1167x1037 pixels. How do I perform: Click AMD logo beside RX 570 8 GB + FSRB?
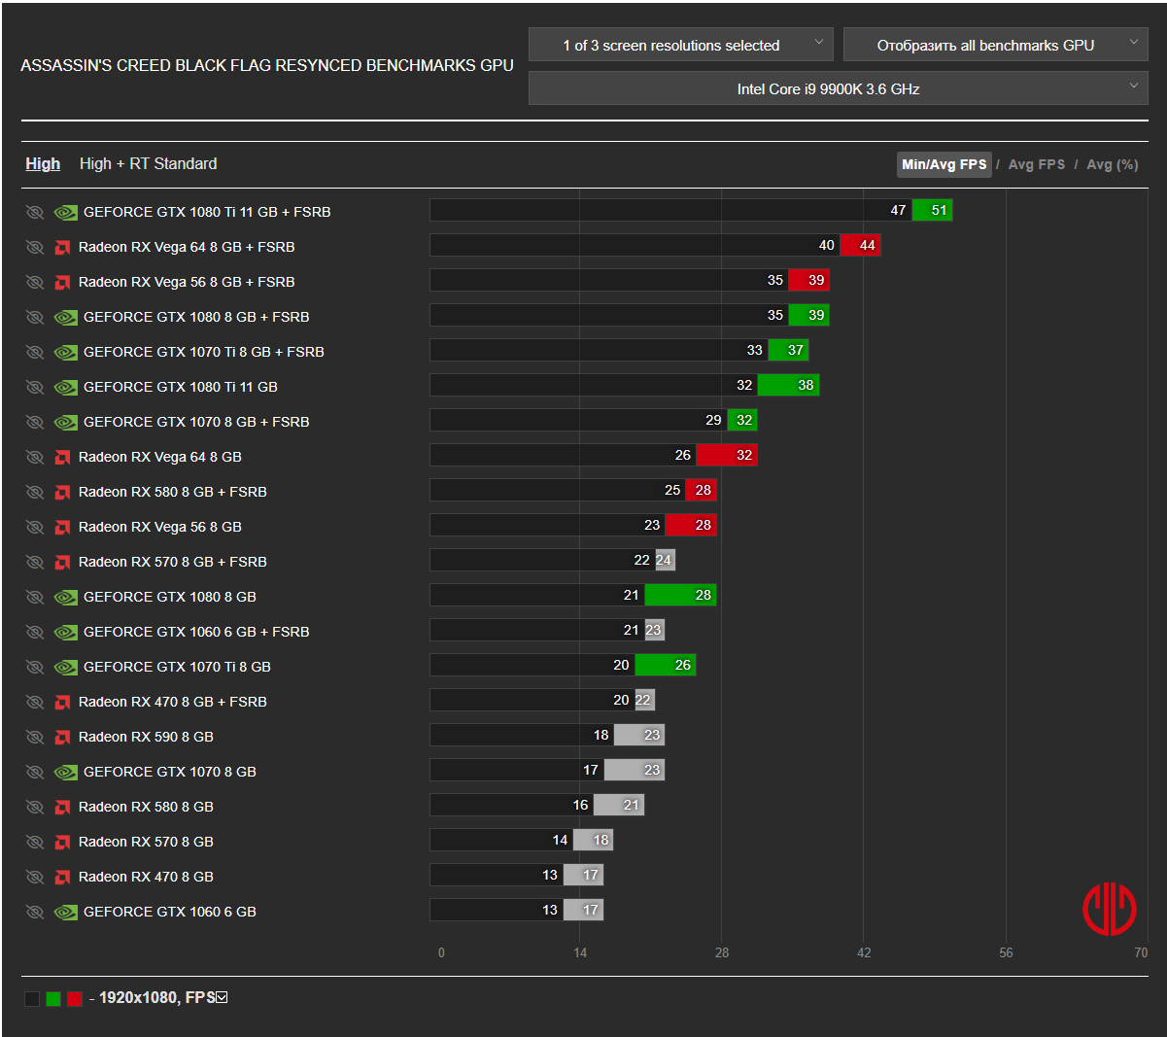click(x=62, y=562)
